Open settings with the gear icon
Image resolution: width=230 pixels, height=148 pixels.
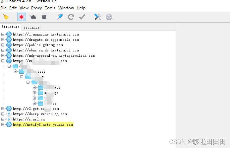coord(109,17)
